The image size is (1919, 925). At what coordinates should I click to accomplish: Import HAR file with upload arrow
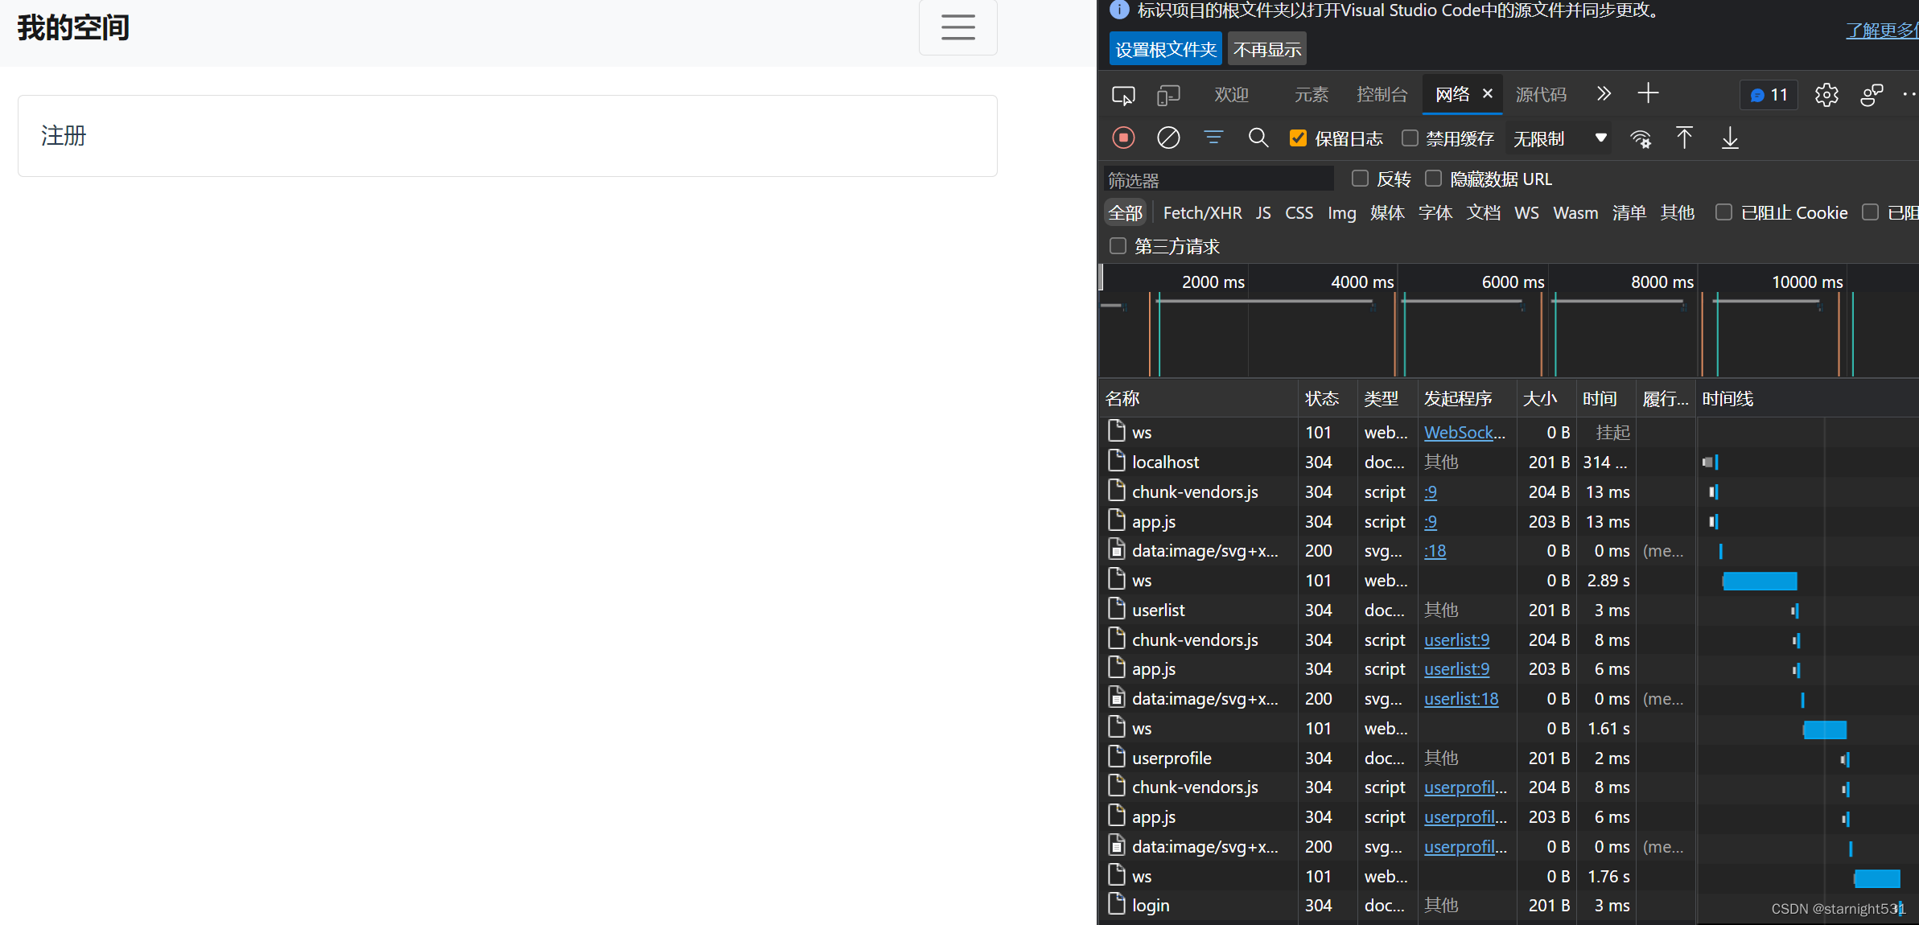pyautogui.click(x=1684, y=138)
